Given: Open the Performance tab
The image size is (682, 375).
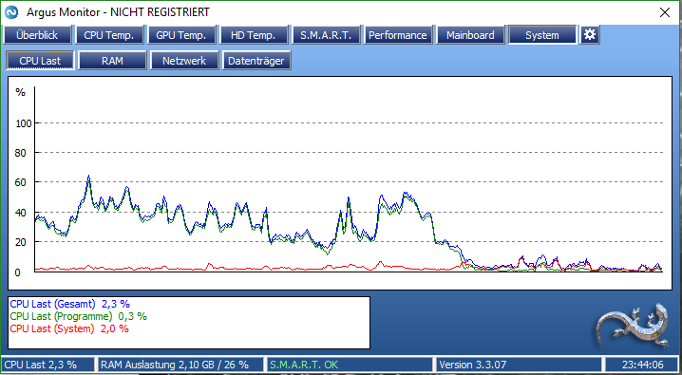Looking at the screenshot, I should 398,35.
